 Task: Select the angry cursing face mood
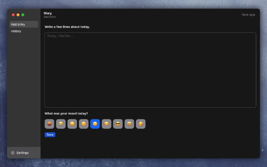(49, 124)
